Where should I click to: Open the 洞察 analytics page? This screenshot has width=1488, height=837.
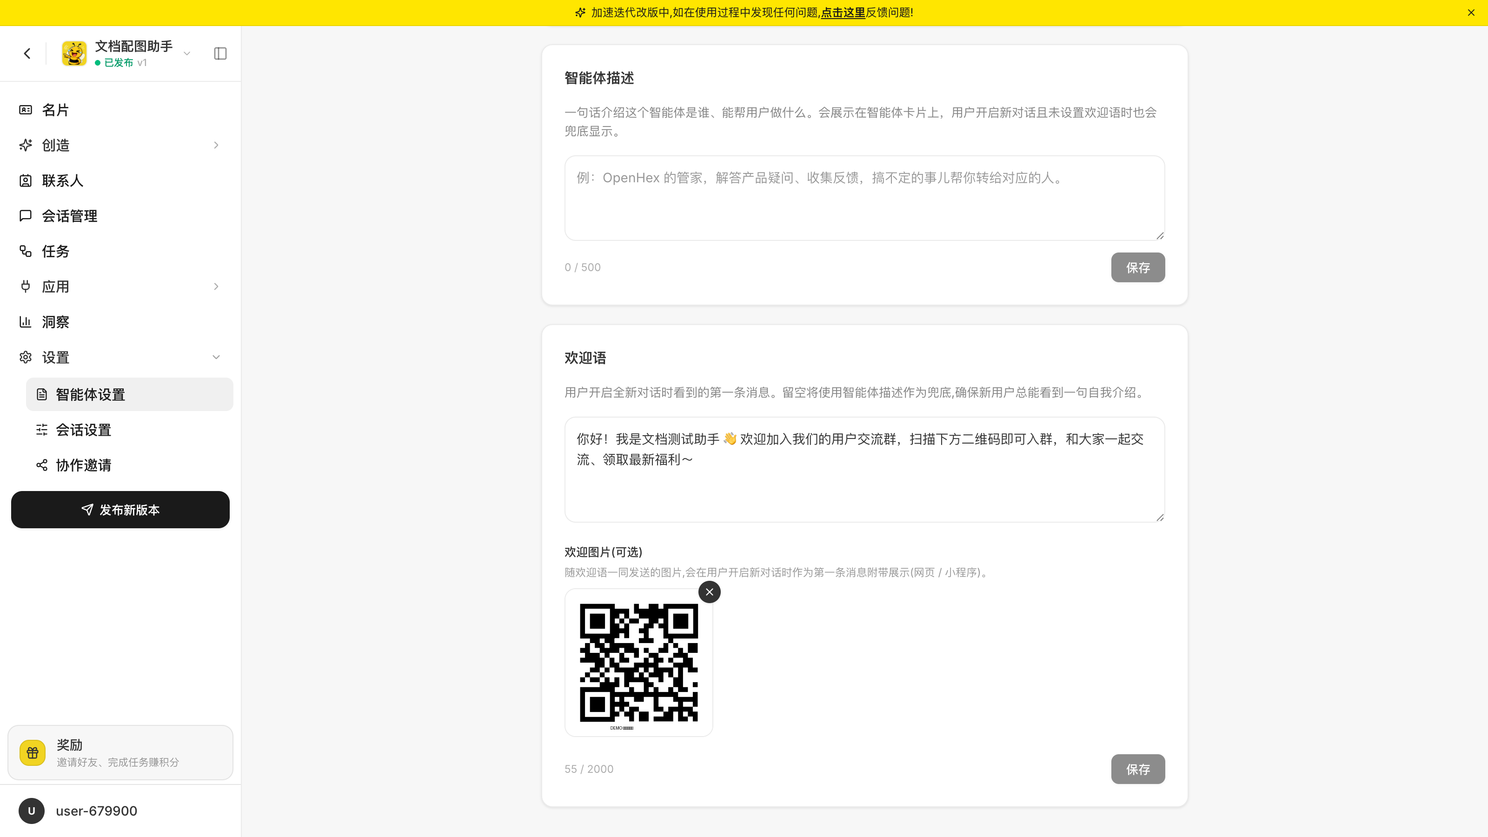120,322
